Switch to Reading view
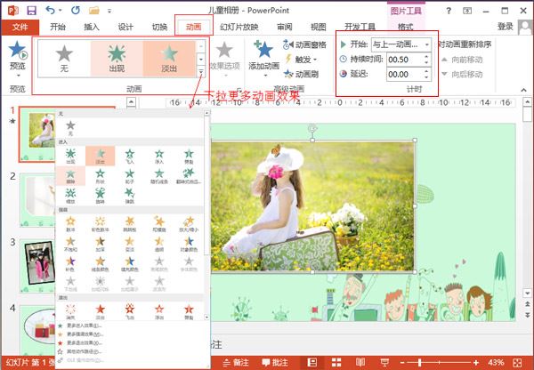Viewport: 534px width, 370px height. [x=360, y=362]
